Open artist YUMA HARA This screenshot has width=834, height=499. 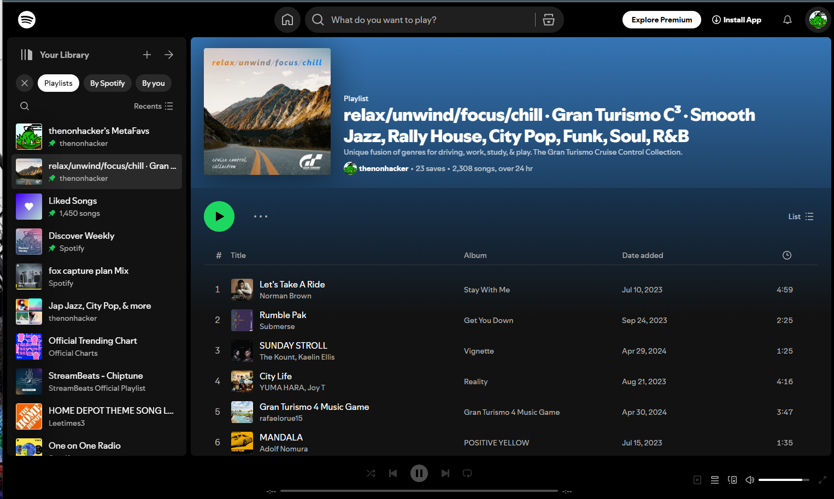coord(282,388)
